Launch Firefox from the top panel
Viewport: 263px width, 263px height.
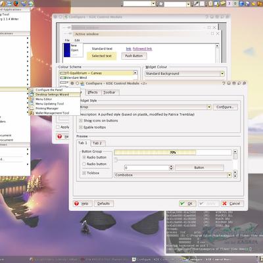pyautogui.click(x=16, y=3)
